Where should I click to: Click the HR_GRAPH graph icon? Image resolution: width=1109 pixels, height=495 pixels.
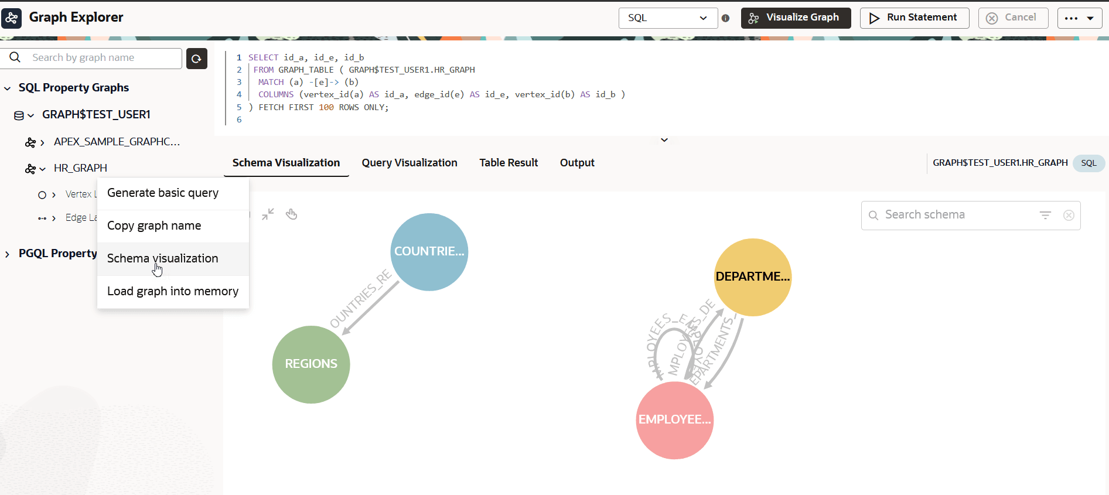(x=30, y=169)
